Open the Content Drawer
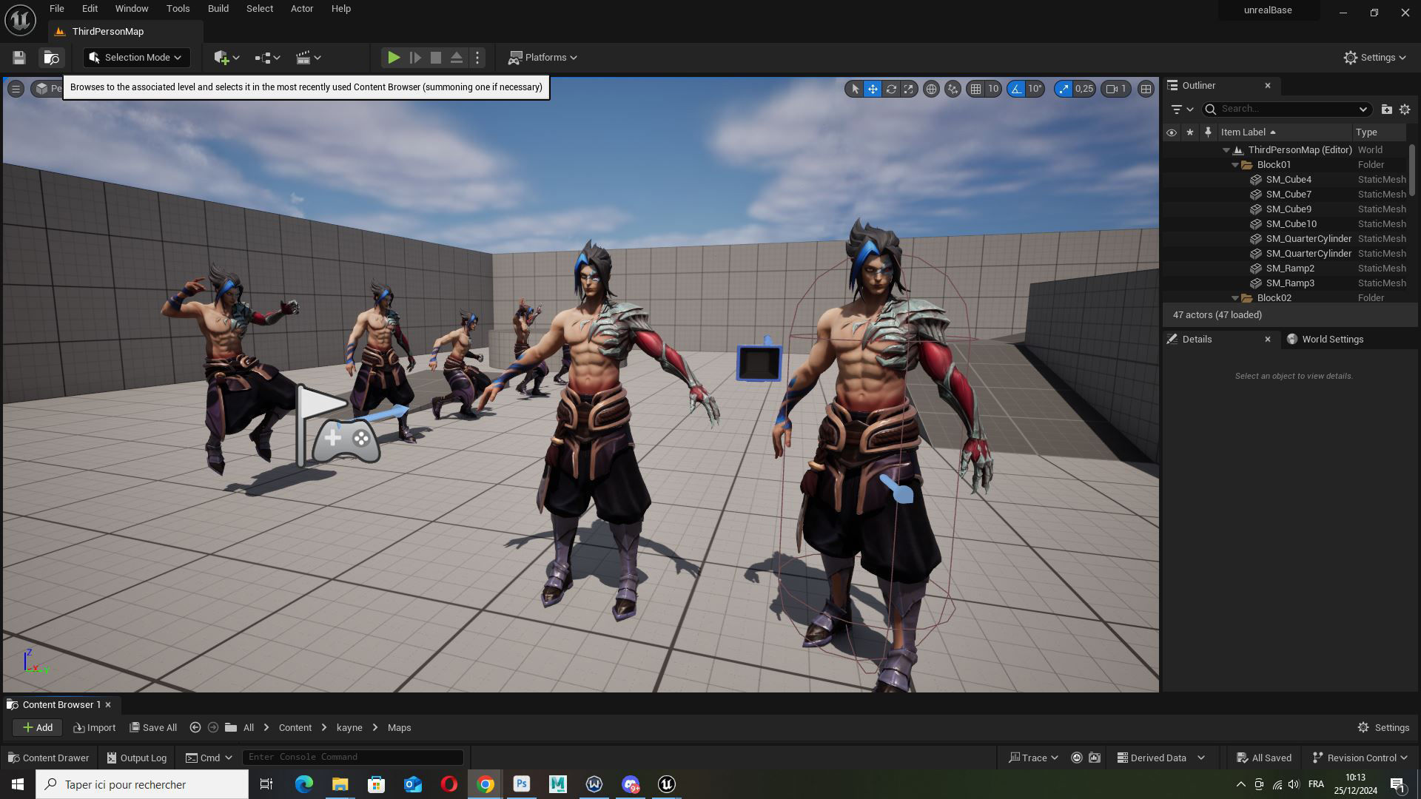Viewport: 1421px width, 799px height. (48, 758)
